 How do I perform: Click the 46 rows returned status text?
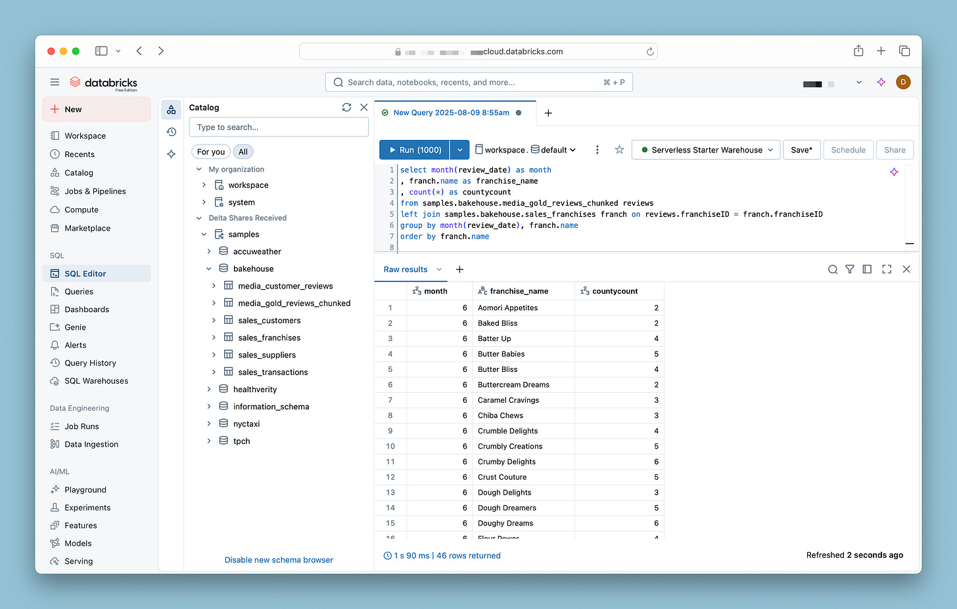tap(469, 556)
